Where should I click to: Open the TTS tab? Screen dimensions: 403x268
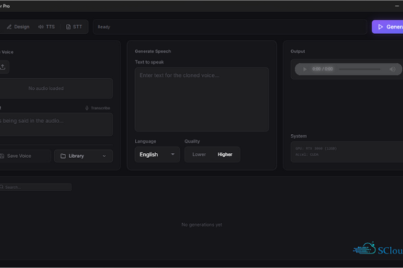coord(46,27)
